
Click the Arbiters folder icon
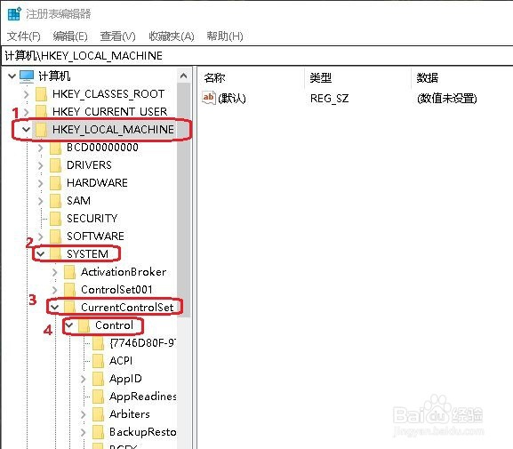click(98, 414)
